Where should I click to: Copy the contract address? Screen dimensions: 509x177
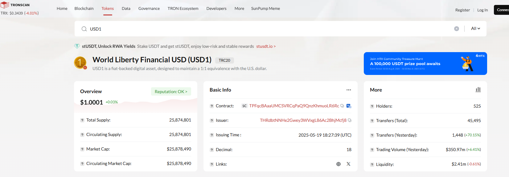pos(342,106)
